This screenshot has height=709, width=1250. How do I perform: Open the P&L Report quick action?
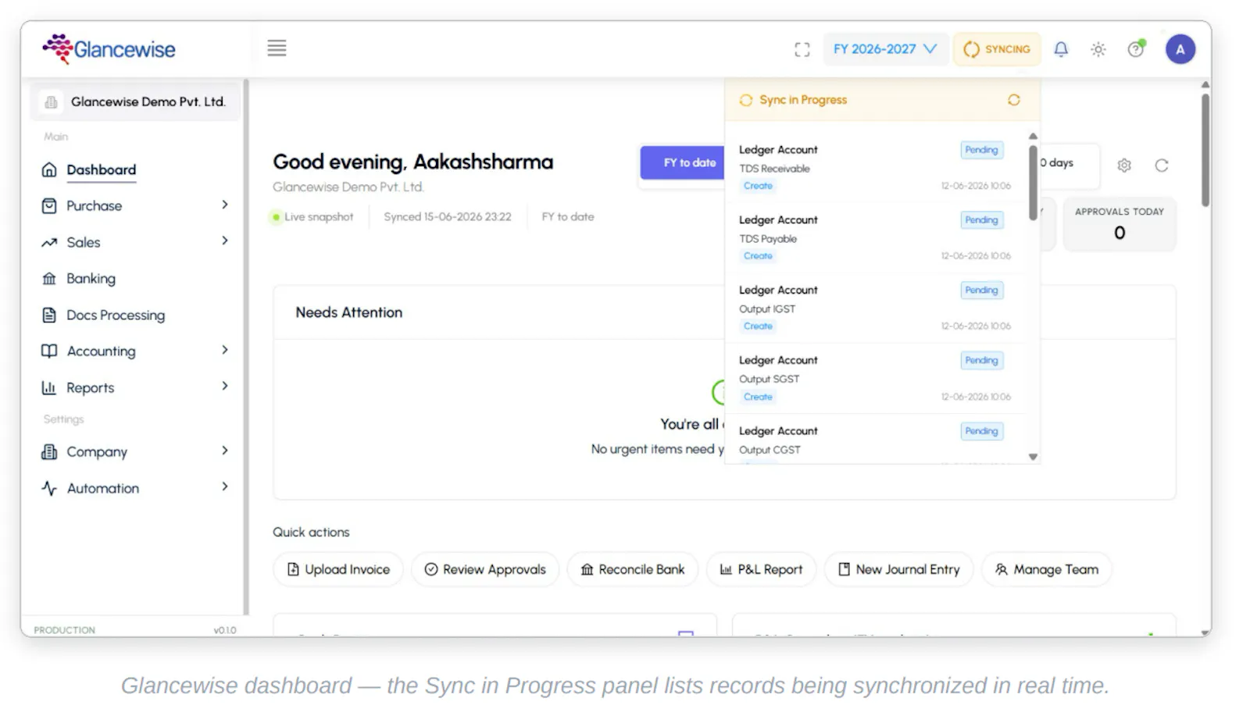point(761,569)
